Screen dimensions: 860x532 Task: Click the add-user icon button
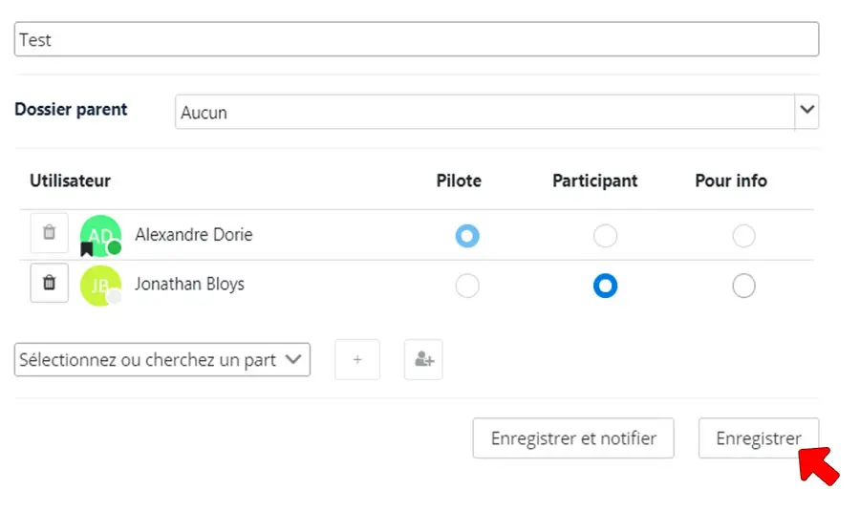pos(423,360)
